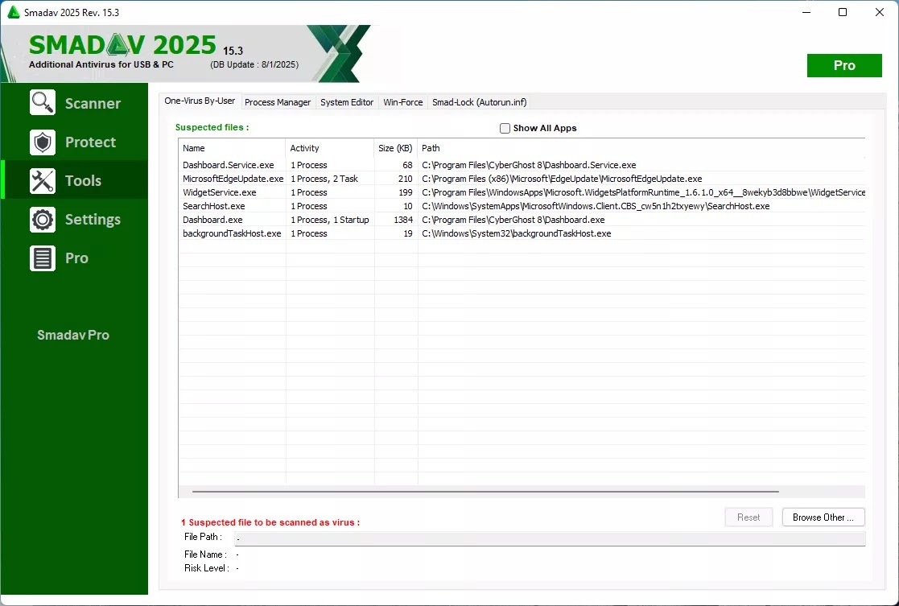Switch to the One-Virus By-User tab
899x606 pixels.
click(x=200, y=101)
